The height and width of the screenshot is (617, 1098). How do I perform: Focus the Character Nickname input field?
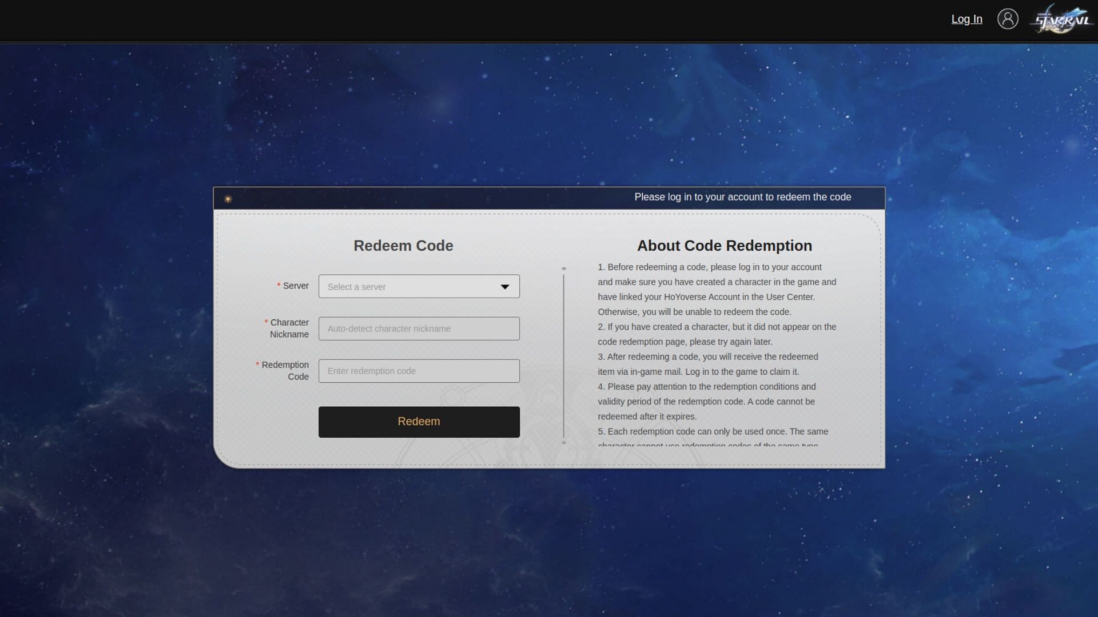pyautogui.click(x=419, y=328)
